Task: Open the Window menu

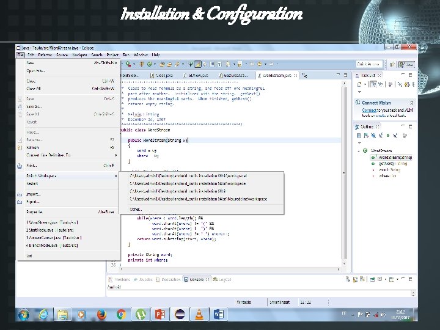Action: tap(141, 55)
